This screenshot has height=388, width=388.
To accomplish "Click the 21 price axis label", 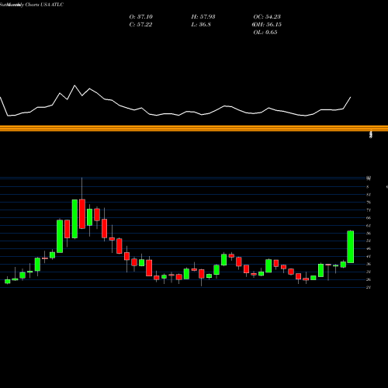I will click(x=369, y=287).
